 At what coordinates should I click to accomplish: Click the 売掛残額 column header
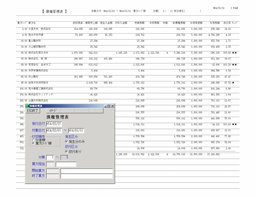(x=139, y=23)
